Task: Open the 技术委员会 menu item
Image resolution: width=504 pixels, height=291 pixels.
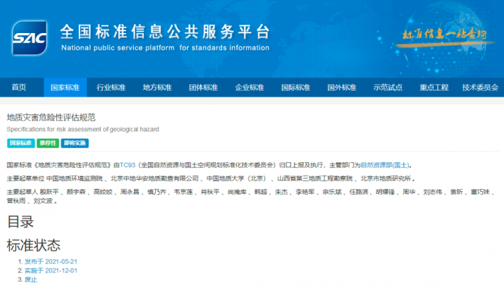Action: pos(480,87)
